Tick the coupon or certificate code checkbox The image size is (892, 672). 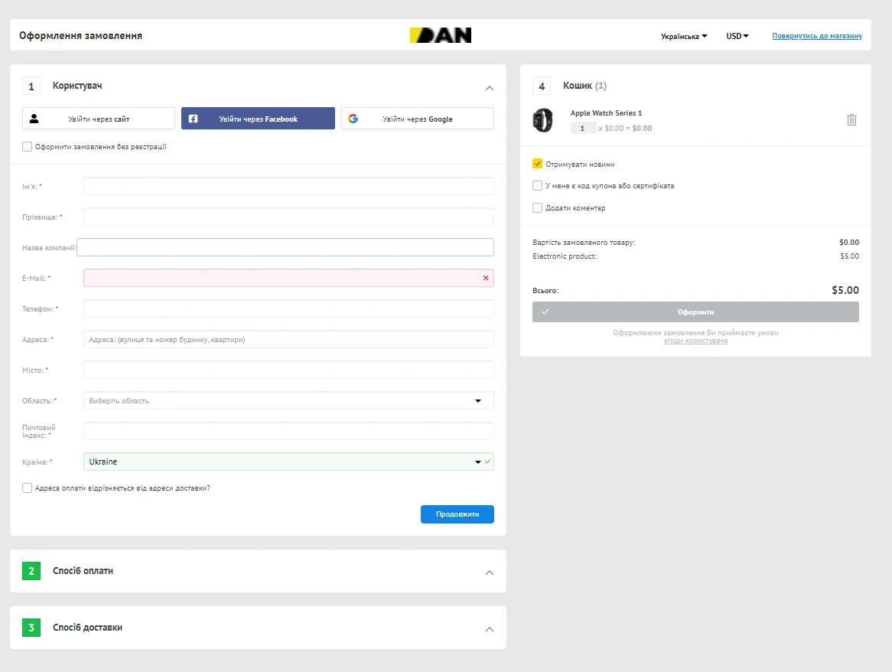click(538, 185)
